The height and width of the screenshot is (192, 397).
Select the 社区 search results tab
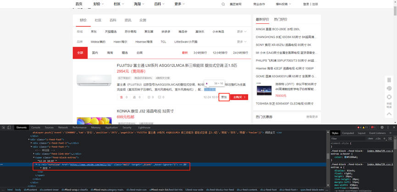pyautogui.click(x=98, y=20)
